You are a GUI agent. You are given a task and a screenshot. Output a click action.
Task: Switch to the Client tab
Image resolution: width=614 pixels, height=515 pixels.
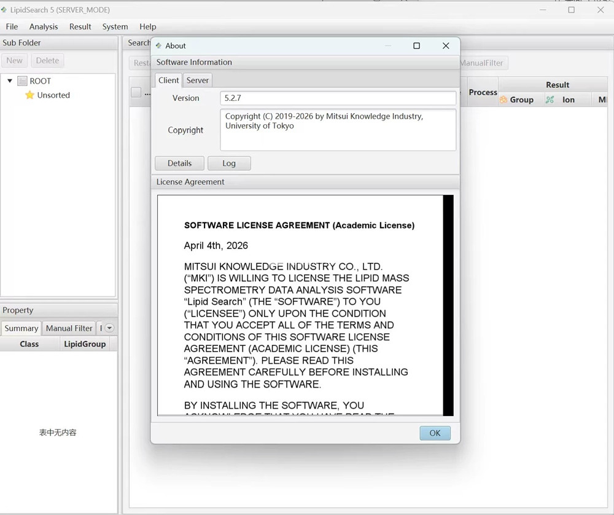(169, 81)
